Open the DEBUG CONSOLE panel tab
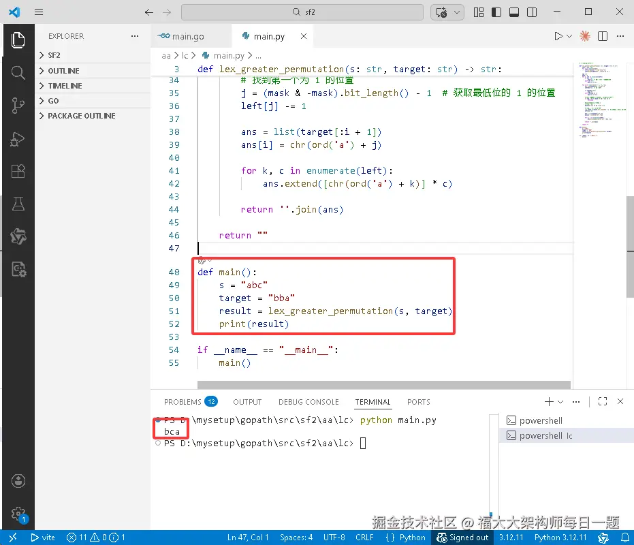634x545 pixels. pos(308,402)
